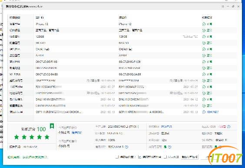The height and width of the screenshot is (168, 245).
Task: Click the 验机评分 100 score
Action: tap(33, 129)
